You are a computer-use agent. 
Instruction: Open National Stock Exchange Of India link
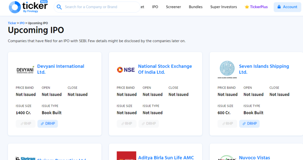tap(165, 69)
